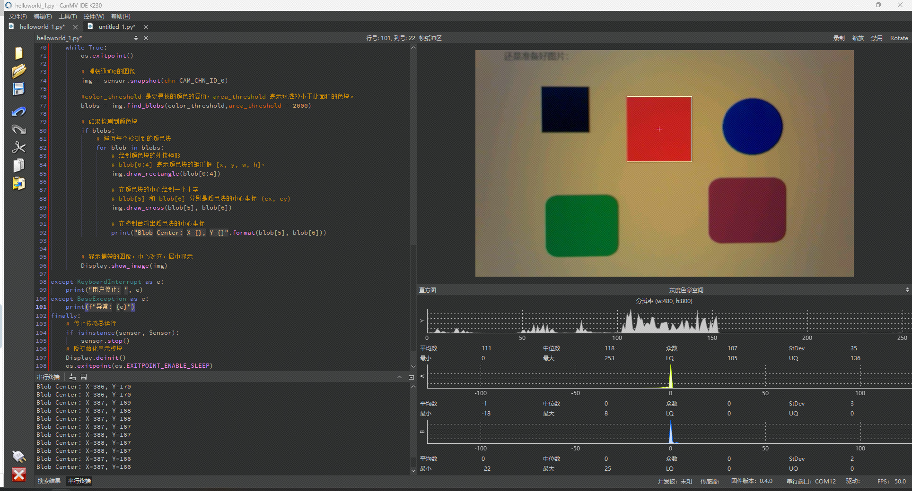The width and height of the screenshot is (912, 491).
Task: Open the 工具(T) menu
Action: (x=68, y=17)
